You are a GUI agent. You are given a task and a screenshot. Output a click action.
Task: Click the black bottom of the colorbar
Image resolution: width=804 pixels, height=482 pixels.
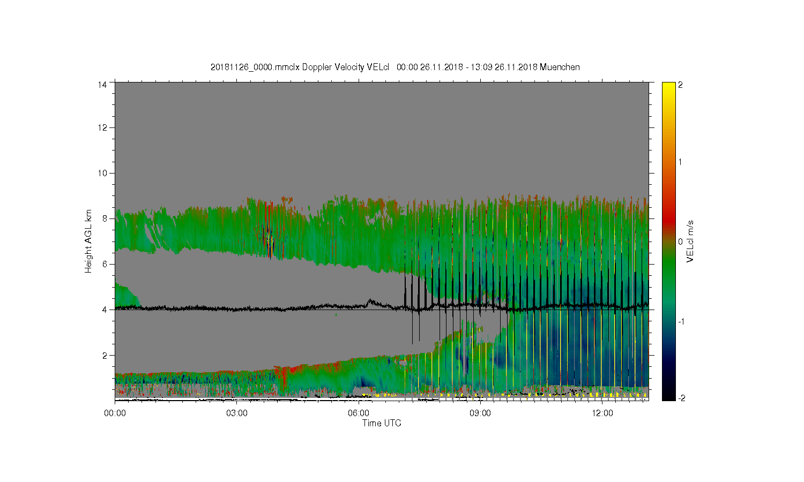[x=668, y=394]
